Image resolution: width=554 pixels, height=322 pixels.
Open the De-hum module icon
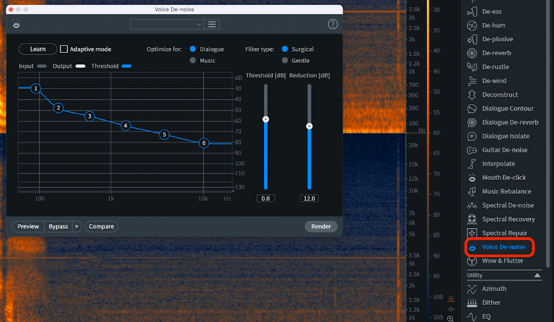click(x=472, y=25)
